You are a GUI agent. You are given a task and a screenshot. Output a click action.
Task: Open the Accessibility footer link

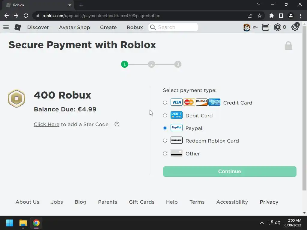pos(232,202)
